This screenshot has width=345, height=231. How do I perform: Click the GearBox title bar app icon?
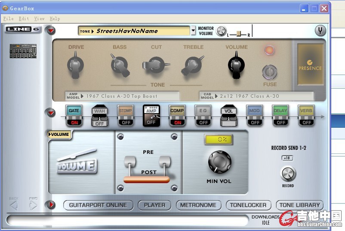[x=5, y=8]
